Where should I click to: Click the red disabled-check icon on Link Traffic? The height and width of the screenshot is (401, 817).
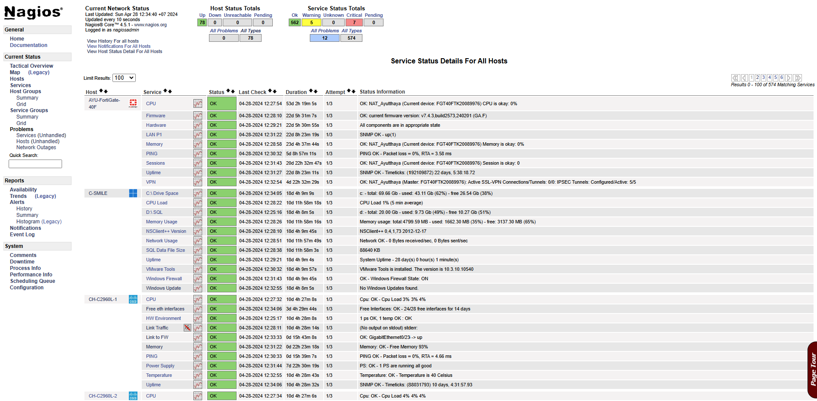coord(187,328)
